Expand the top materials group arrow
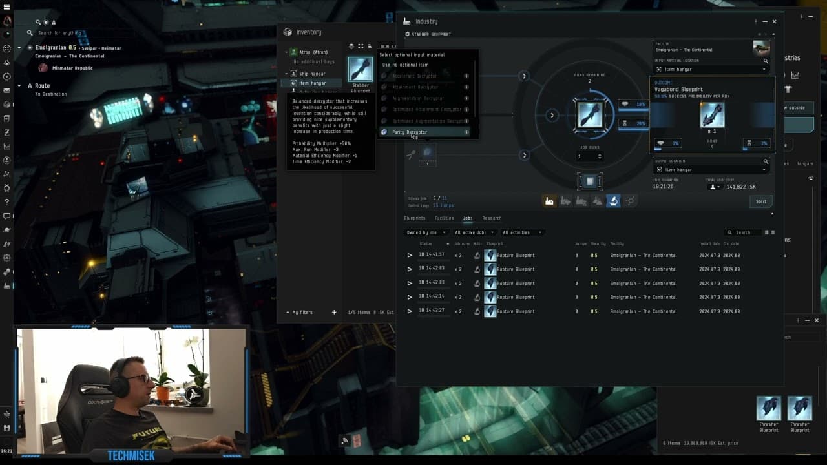Image resolution: width=827 pixels, height=465 pixels. (x=524, y=76)
